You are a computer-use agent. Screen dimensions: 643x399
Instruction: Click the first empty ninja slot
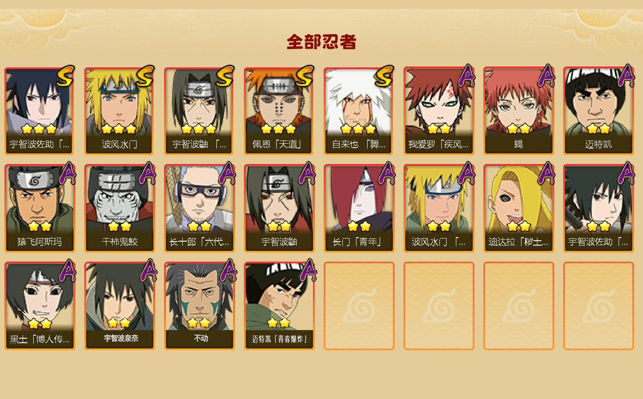point(359,306)
